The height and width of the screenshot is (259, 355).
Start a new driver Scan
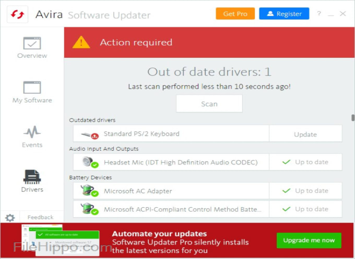coord(209,104)
